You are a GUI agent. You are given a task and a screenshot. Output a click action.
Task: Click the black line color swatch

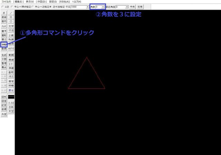click(11, 97)
